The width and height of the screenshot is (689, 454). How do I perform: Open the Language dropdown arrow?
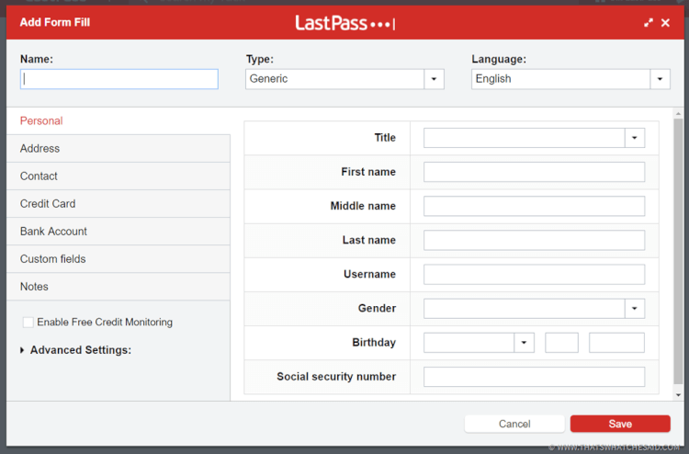[x=660, y=79]
